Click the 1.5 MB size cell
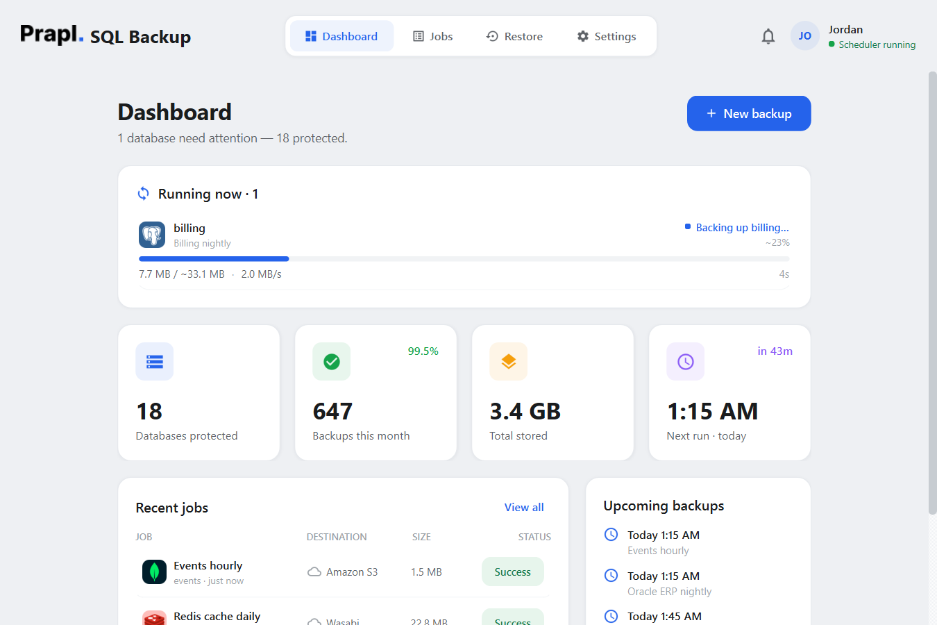Image resolution: width=937 pixels, height=625 pixels. tap(426, 572)
